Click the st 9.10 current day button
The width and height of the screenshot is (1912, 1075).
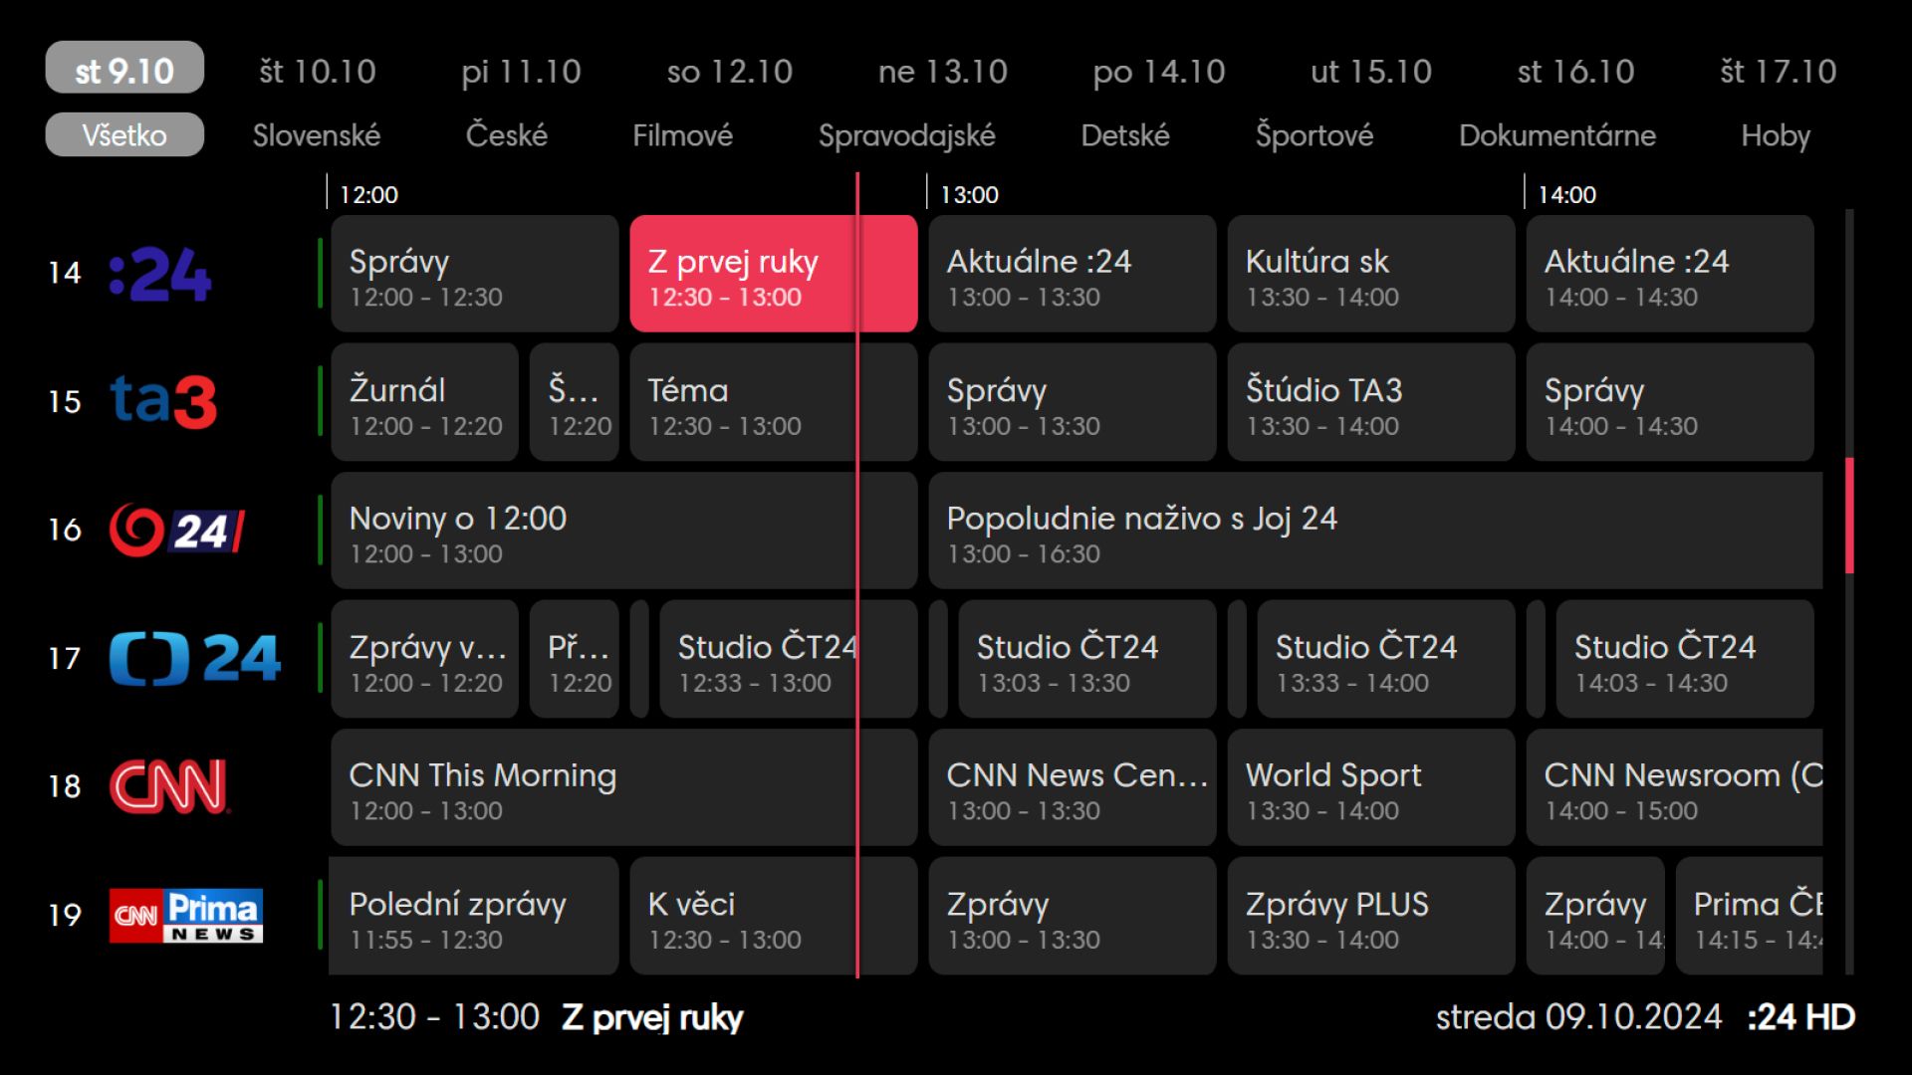124,71
